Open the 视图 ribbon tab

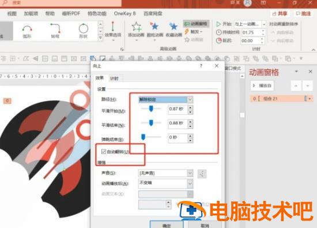point(12,14)
